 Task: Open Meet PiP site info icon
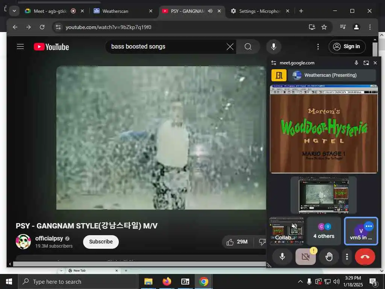click(274, 63)
